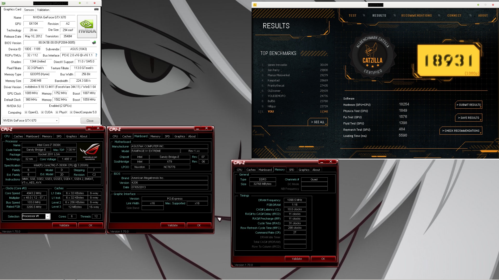This screenshot has height=280, width=499.
Task: Click the Core Voltage value 1.488 V
Action: tap(67, 159)
